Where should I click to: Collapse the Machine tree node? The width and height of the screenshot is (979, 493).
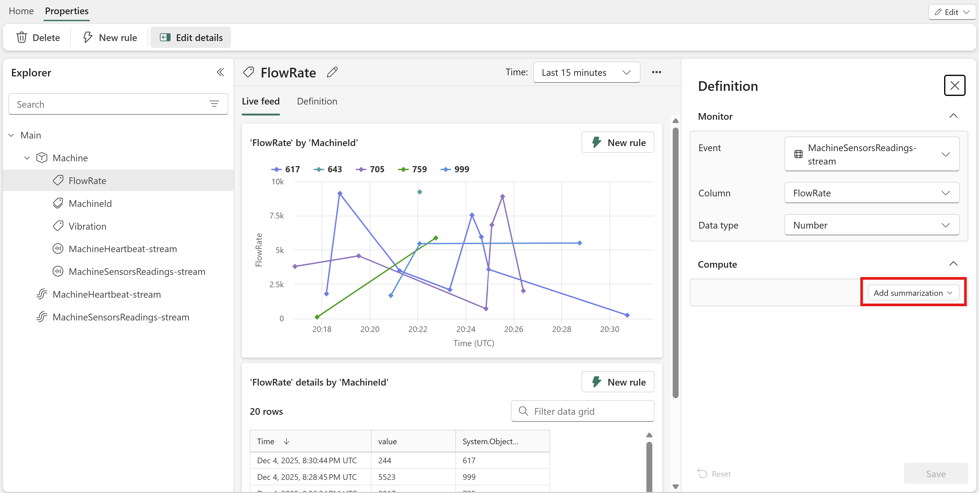pyautogui.click(x=27, y=158)
